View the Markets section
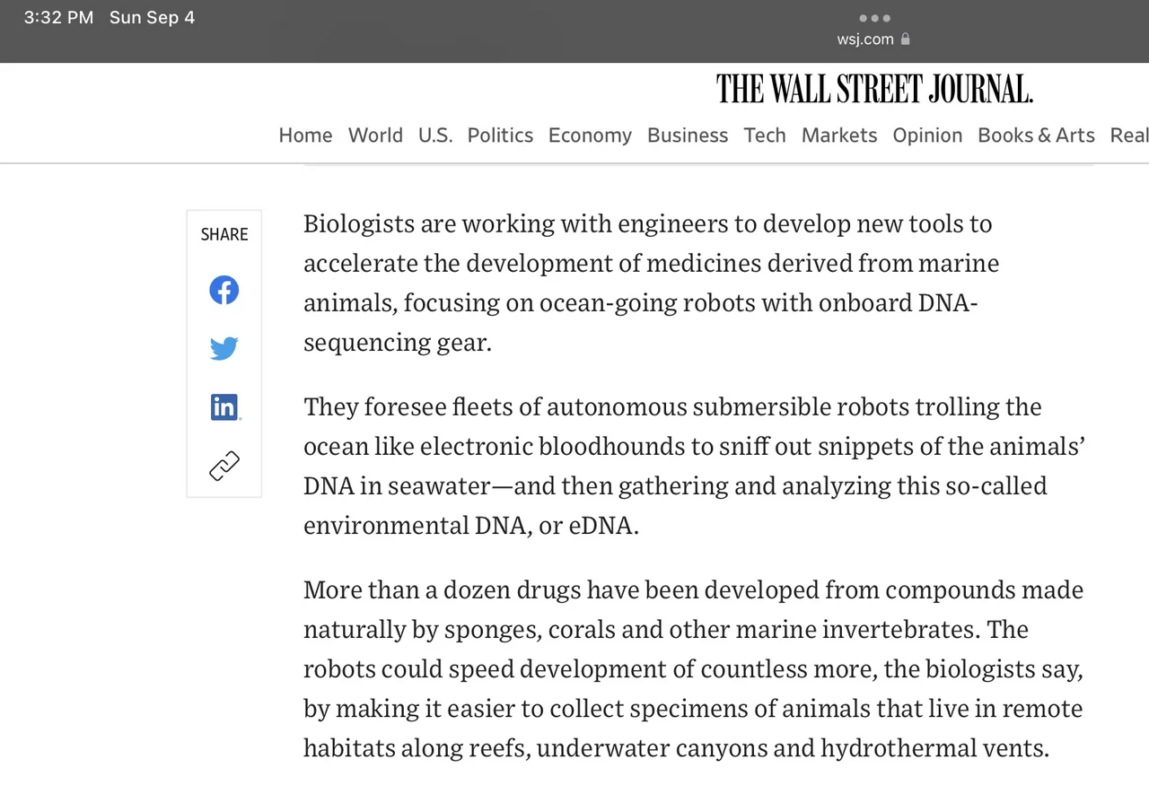Image resolution: width=1149 pixels, height=794 pixels. click(839, 135)
